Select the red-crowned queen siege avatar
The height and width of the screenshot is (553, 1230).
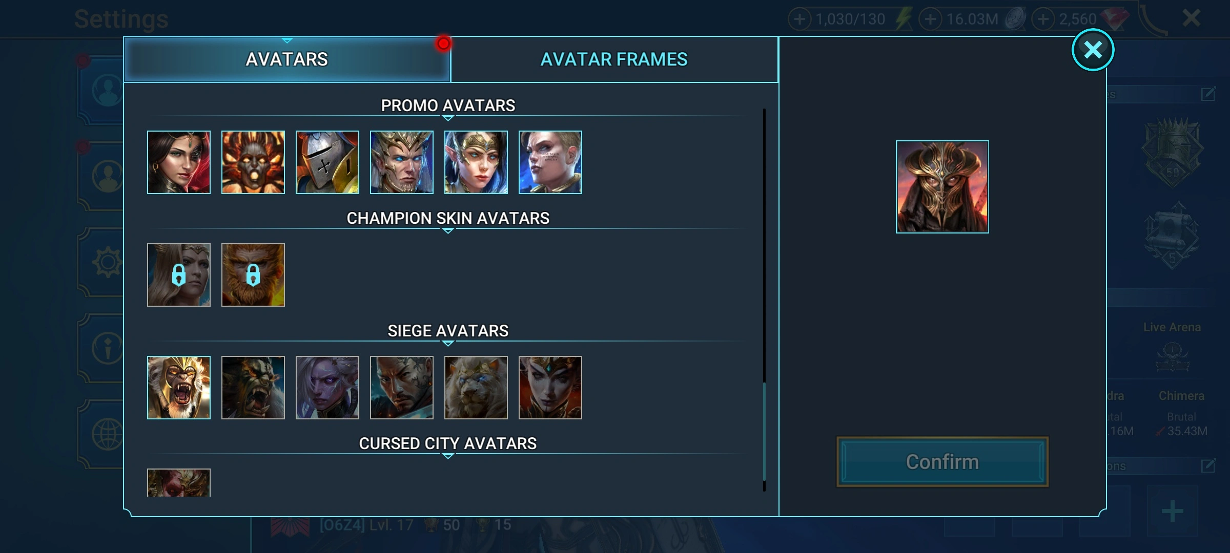pos(550,388)
